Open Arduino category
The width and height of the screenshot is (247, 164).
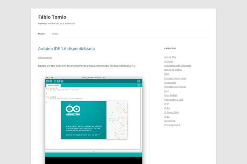point(168,61)
